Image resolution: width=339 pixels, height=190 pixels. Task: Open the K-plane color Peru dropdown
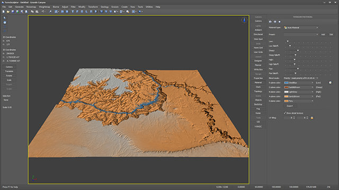pos(299,101)
